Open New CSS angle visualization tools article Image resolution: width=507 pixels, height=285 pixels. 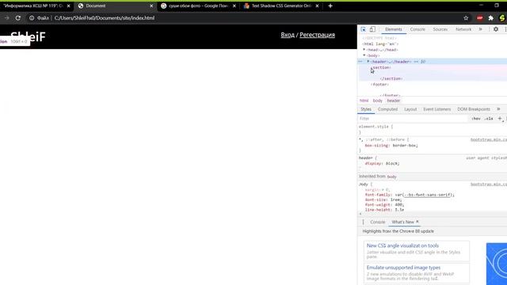[x=402, y=245]
